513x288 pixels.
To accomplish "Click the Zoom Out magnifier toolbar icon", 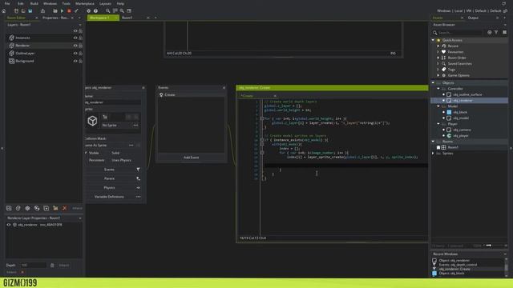I will [107, 10].
